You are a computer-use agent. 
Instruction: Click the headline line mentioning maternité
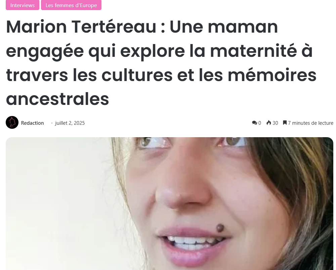[x=159, y=51]
